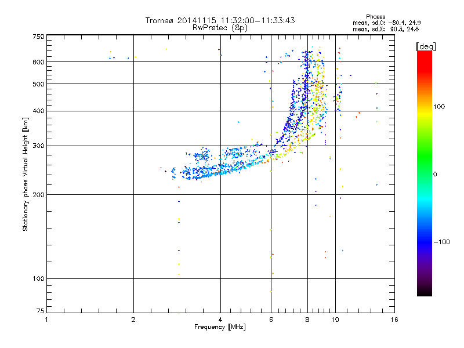464x348 pixels.
Task: Click the y-axis '200' tick label
Action: [38, 195]
